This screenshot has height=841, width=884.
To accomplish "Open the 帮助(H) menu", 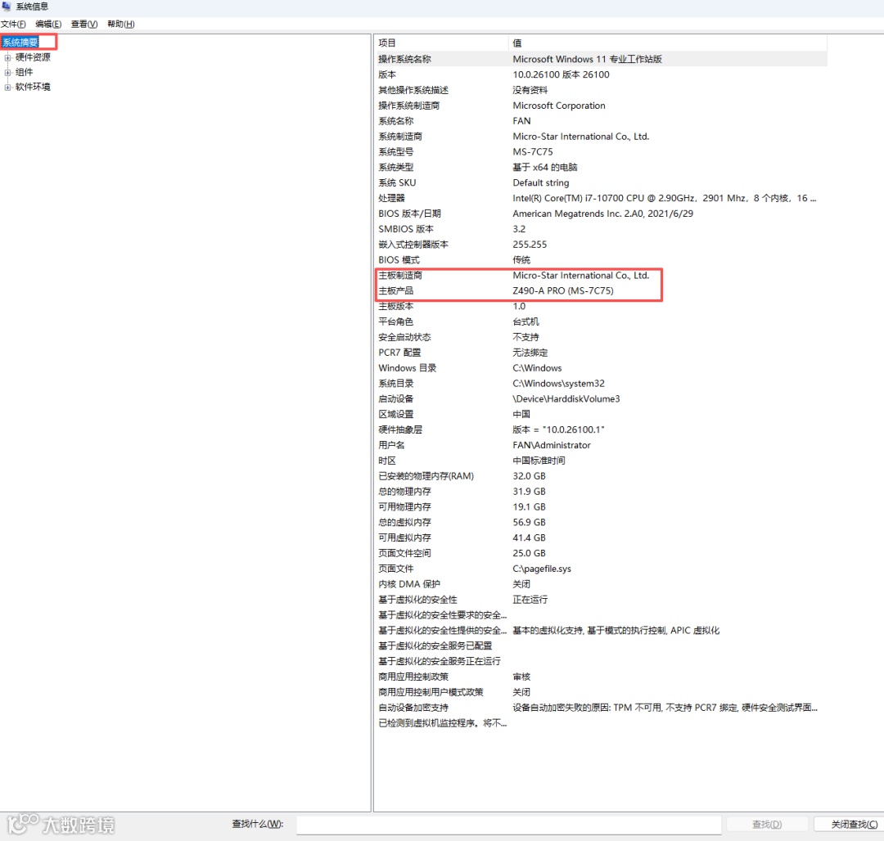I will (120, 24).
